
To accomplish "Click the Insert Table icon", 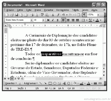I will click(x=79, y=15).
